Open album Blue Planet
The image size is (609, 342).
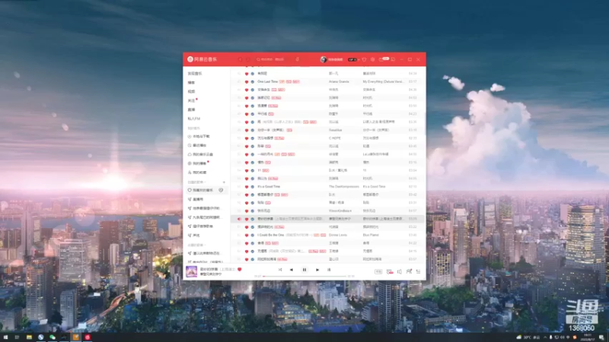pos(371,235)
